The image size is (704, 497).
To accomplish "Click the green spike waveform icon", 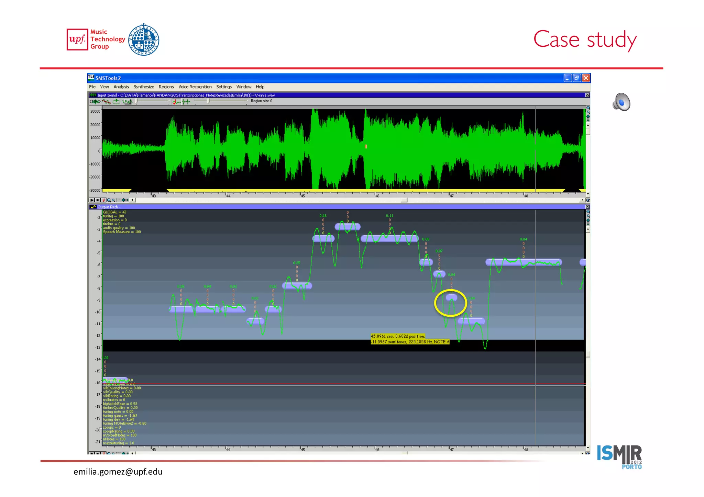I will (186, 102).
